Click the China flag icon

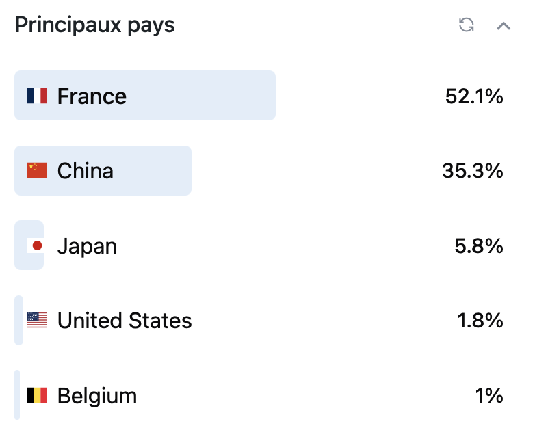(x=37, y=170)
